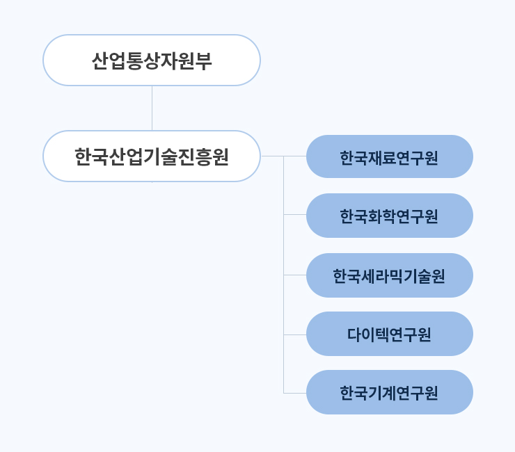Select the 한국산업기술진흥원 node
The width and height of the screenshot is (515, 452).
tap(152, 156)
